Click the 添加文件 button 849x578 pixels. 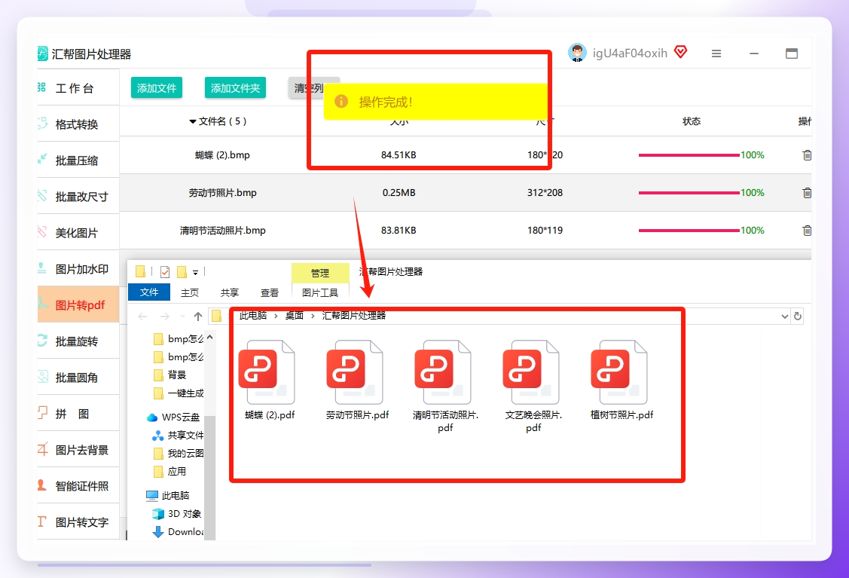point(157,87)
